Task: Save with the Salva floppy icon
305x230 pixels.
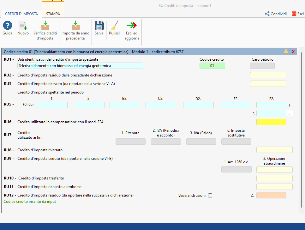Action: pyautogui.click(x=99, y=26)
